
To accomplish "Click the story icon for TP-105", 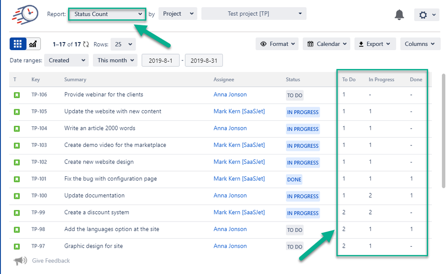I will [17, 112].
